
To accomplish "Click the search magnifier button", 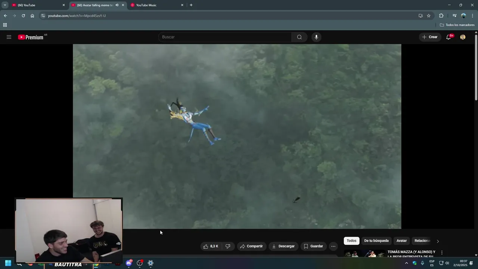I will point(299,37).
